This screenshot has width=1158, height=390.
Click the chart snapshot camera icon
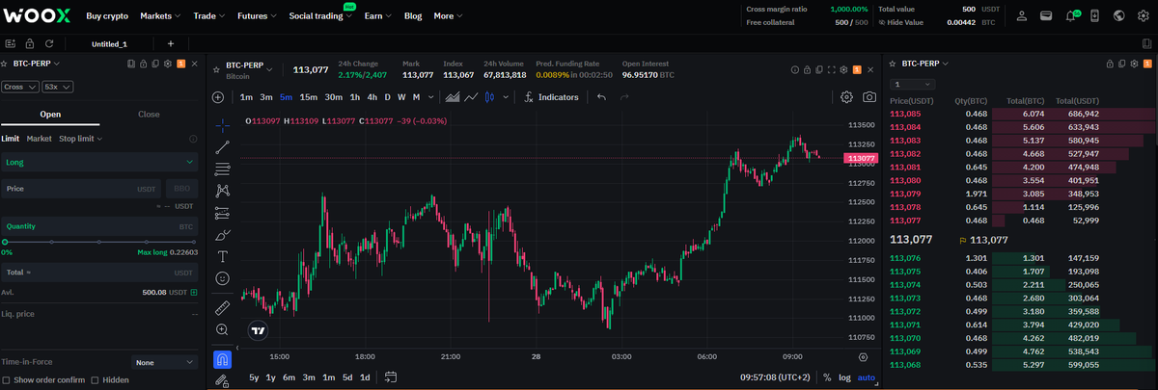tap(869, 97)
